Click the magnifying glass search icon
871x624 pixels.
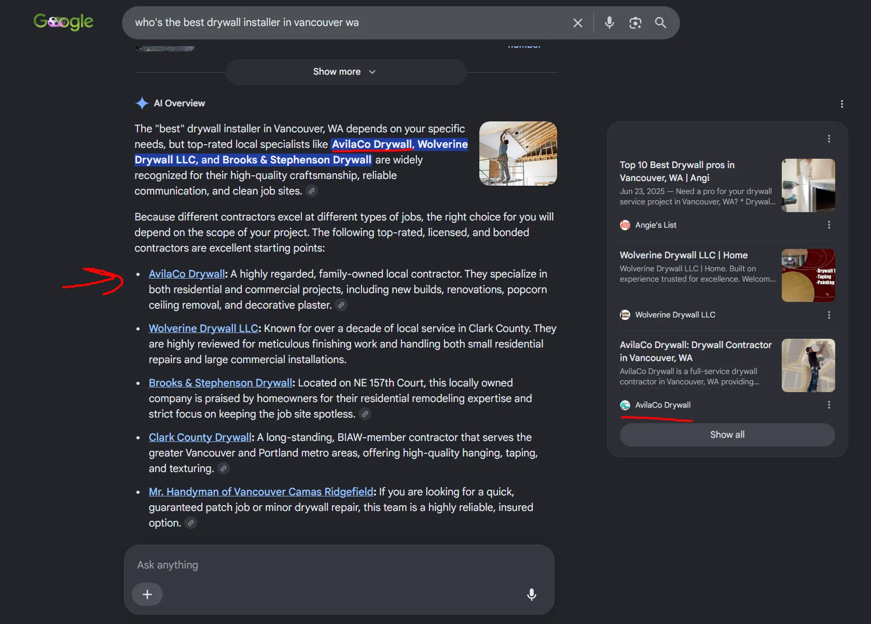(x=660, y=23)
